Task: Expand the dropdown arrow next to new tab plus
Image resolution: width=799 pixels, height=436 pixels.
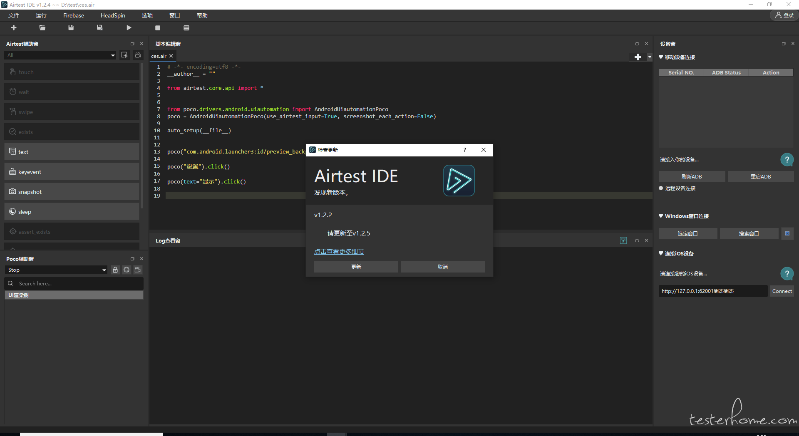Action: click(x=650, y=57)
